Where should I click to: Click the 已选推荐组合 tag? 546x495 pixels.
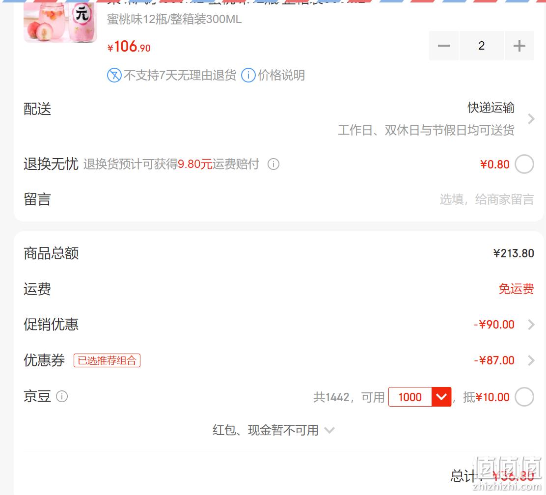point(107,360)
